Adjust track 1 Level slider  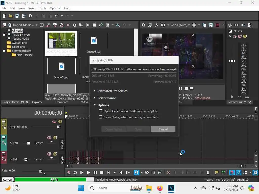(x=59, y=127)
